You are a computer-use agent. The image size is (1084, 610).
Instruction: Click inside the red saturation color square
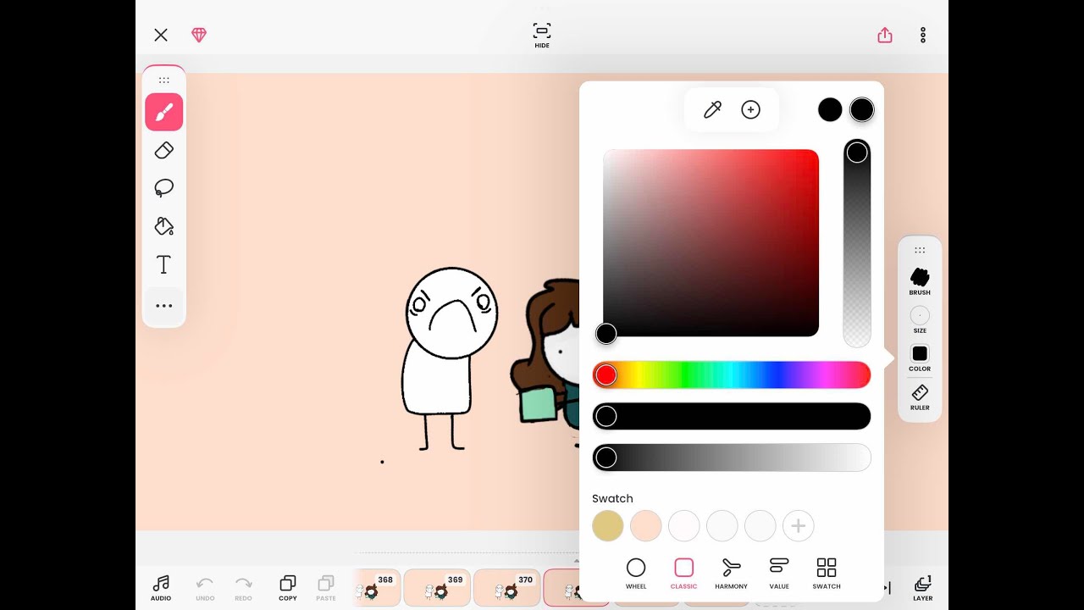711,243
